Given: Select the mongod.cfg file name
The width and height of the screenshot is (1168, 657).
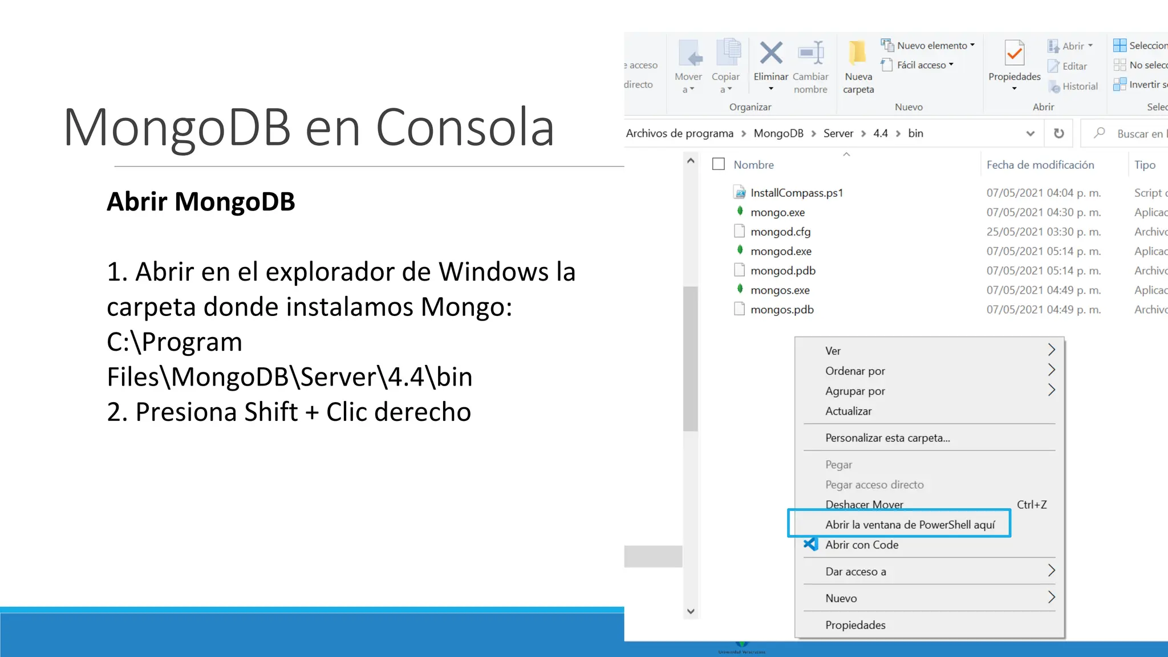Looking at the screenshot, I should pyautogui.click(x=780, y=232).
